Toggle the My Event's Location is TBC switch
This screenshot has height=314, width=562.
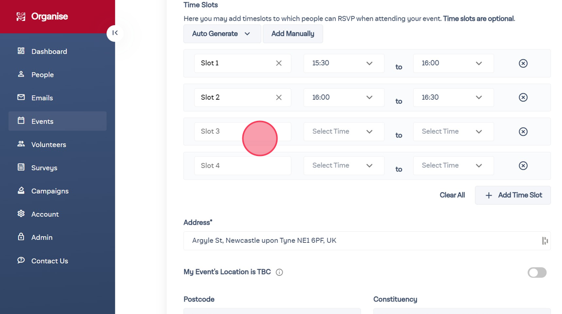point(536,272)
